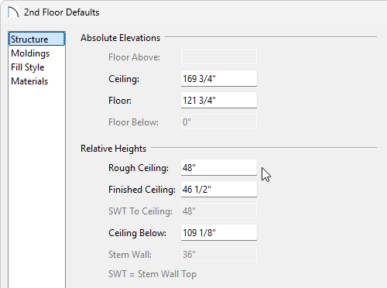This screenshot has height=288, width=387.
Task: Click the 'Finished Ceiling:' label
Action: pos(142,190)
